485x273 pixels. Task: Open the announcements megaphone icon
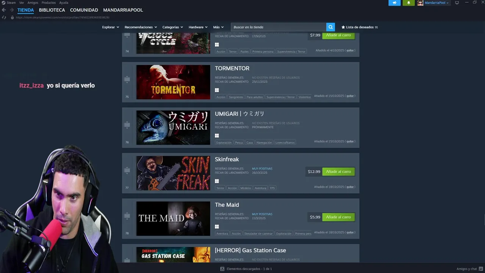click(394, 3)
